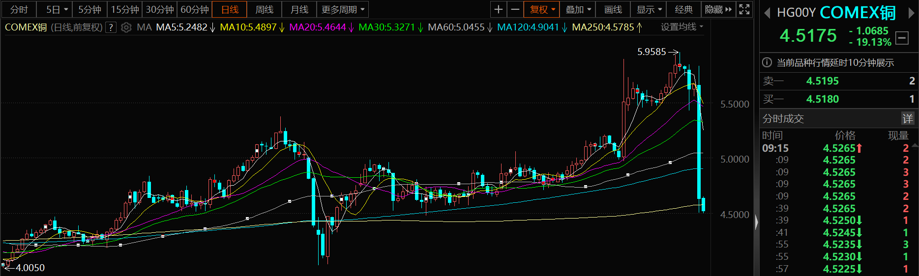Screen dimensions: 919x276
Task: Select 日线 daily chart tab
Action: pyautogui.click(x=230, y=9)
